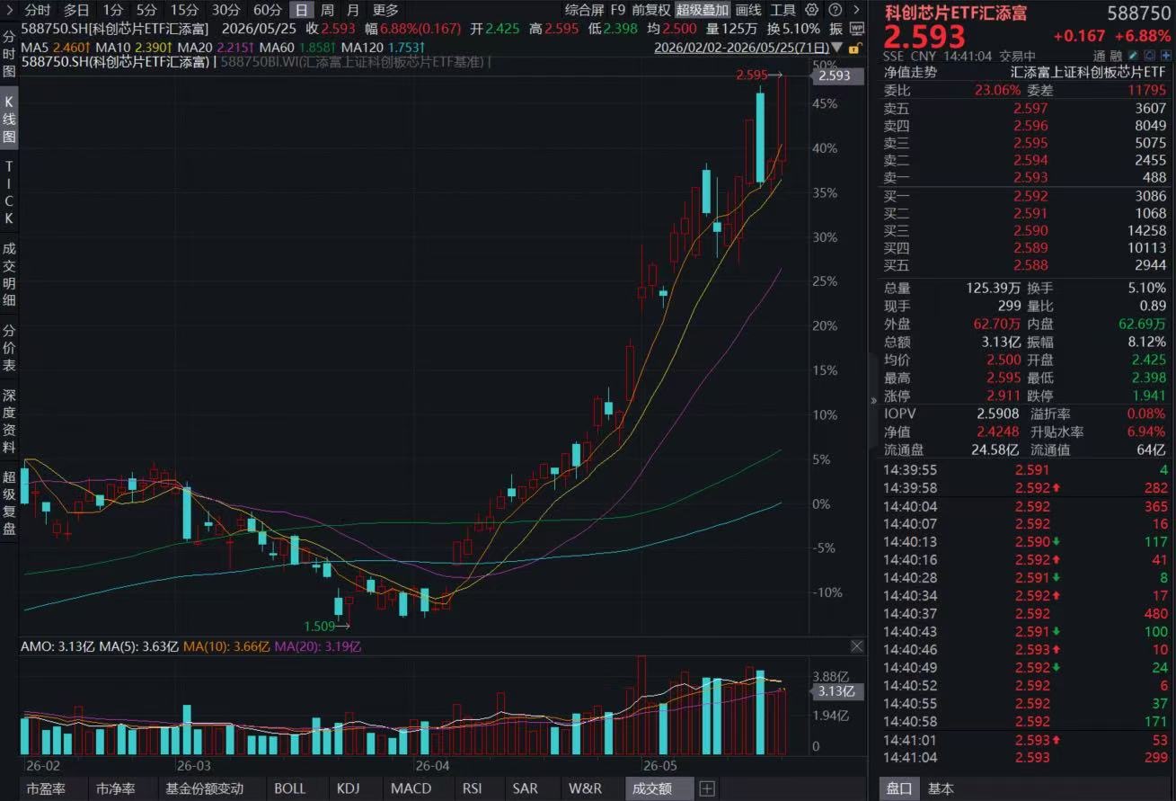Click the 卖一 price 2.593
1176x801 pixels.
(1030, 178)
